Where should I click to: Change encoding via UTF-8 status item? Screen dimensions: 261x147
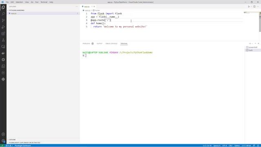point(224,145)
